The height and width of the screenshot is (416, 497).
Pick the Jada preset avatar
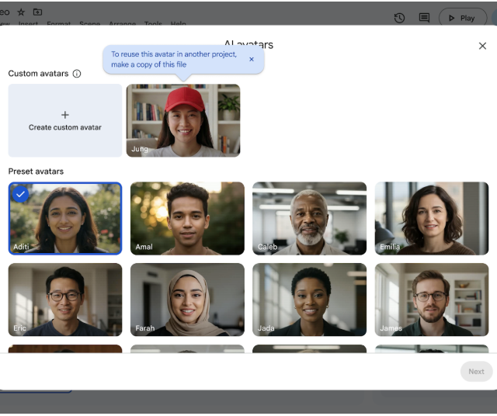point(309,300)
